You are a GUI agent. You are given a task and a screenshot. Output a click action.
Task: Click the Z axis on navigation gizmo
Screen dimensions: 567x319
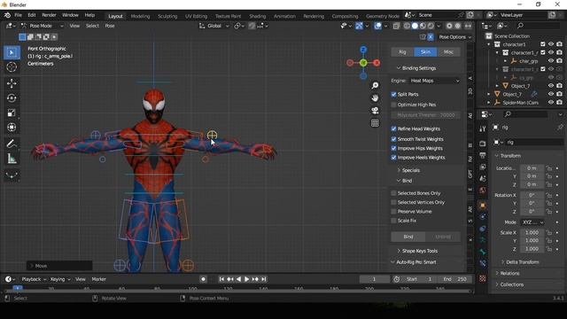[363, 50]
